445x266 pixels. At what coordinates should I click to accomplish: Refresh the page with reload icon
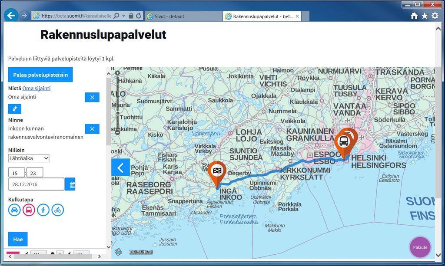(139, 16)
